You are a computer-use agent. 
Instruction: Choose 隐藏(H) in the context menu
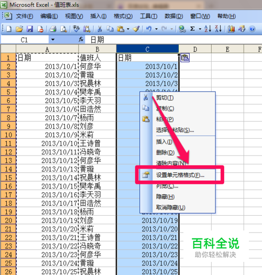(x=178, y=196)
